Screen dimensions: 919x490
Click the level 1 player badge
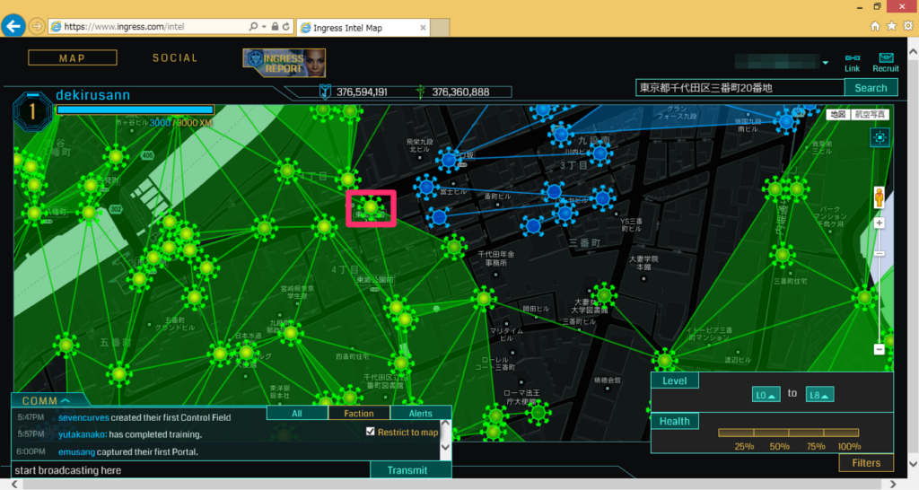[32, 111]
